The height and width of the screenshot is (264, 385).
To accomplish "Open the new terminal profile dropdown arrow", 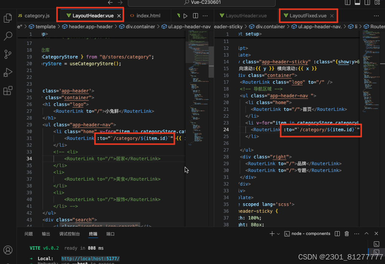I will click(278, 234).
